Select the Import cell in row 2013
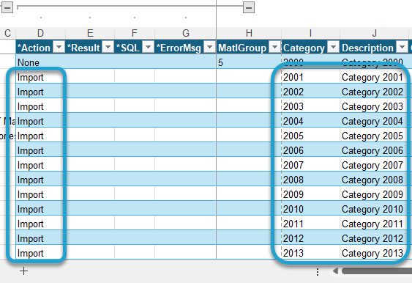 point(40,253)
